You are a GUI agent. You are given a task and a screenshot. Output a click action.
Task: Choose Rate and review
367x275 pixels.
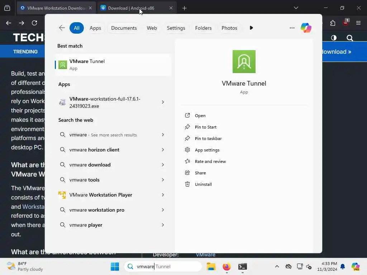pos(210,161)
